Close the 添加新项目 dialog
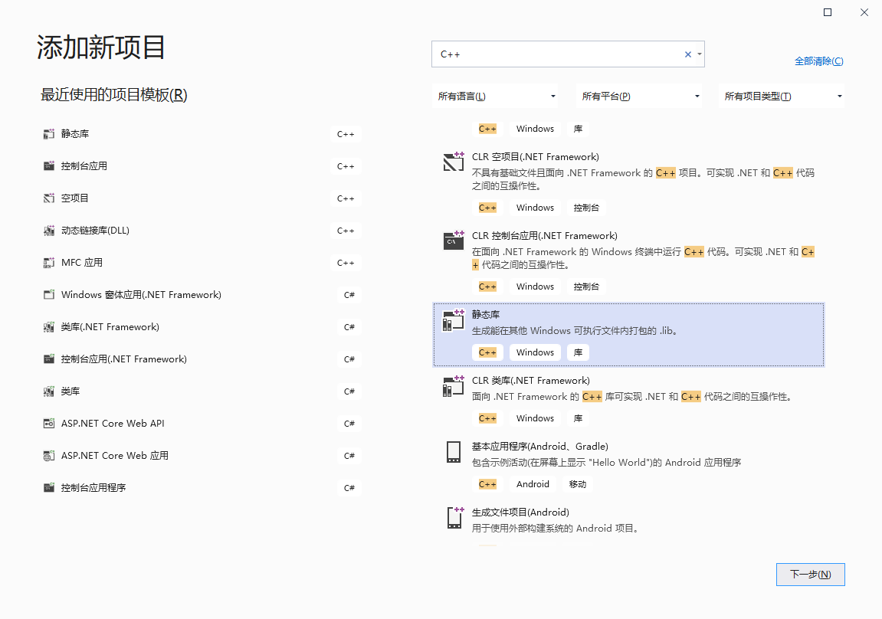 coord(864,12)
